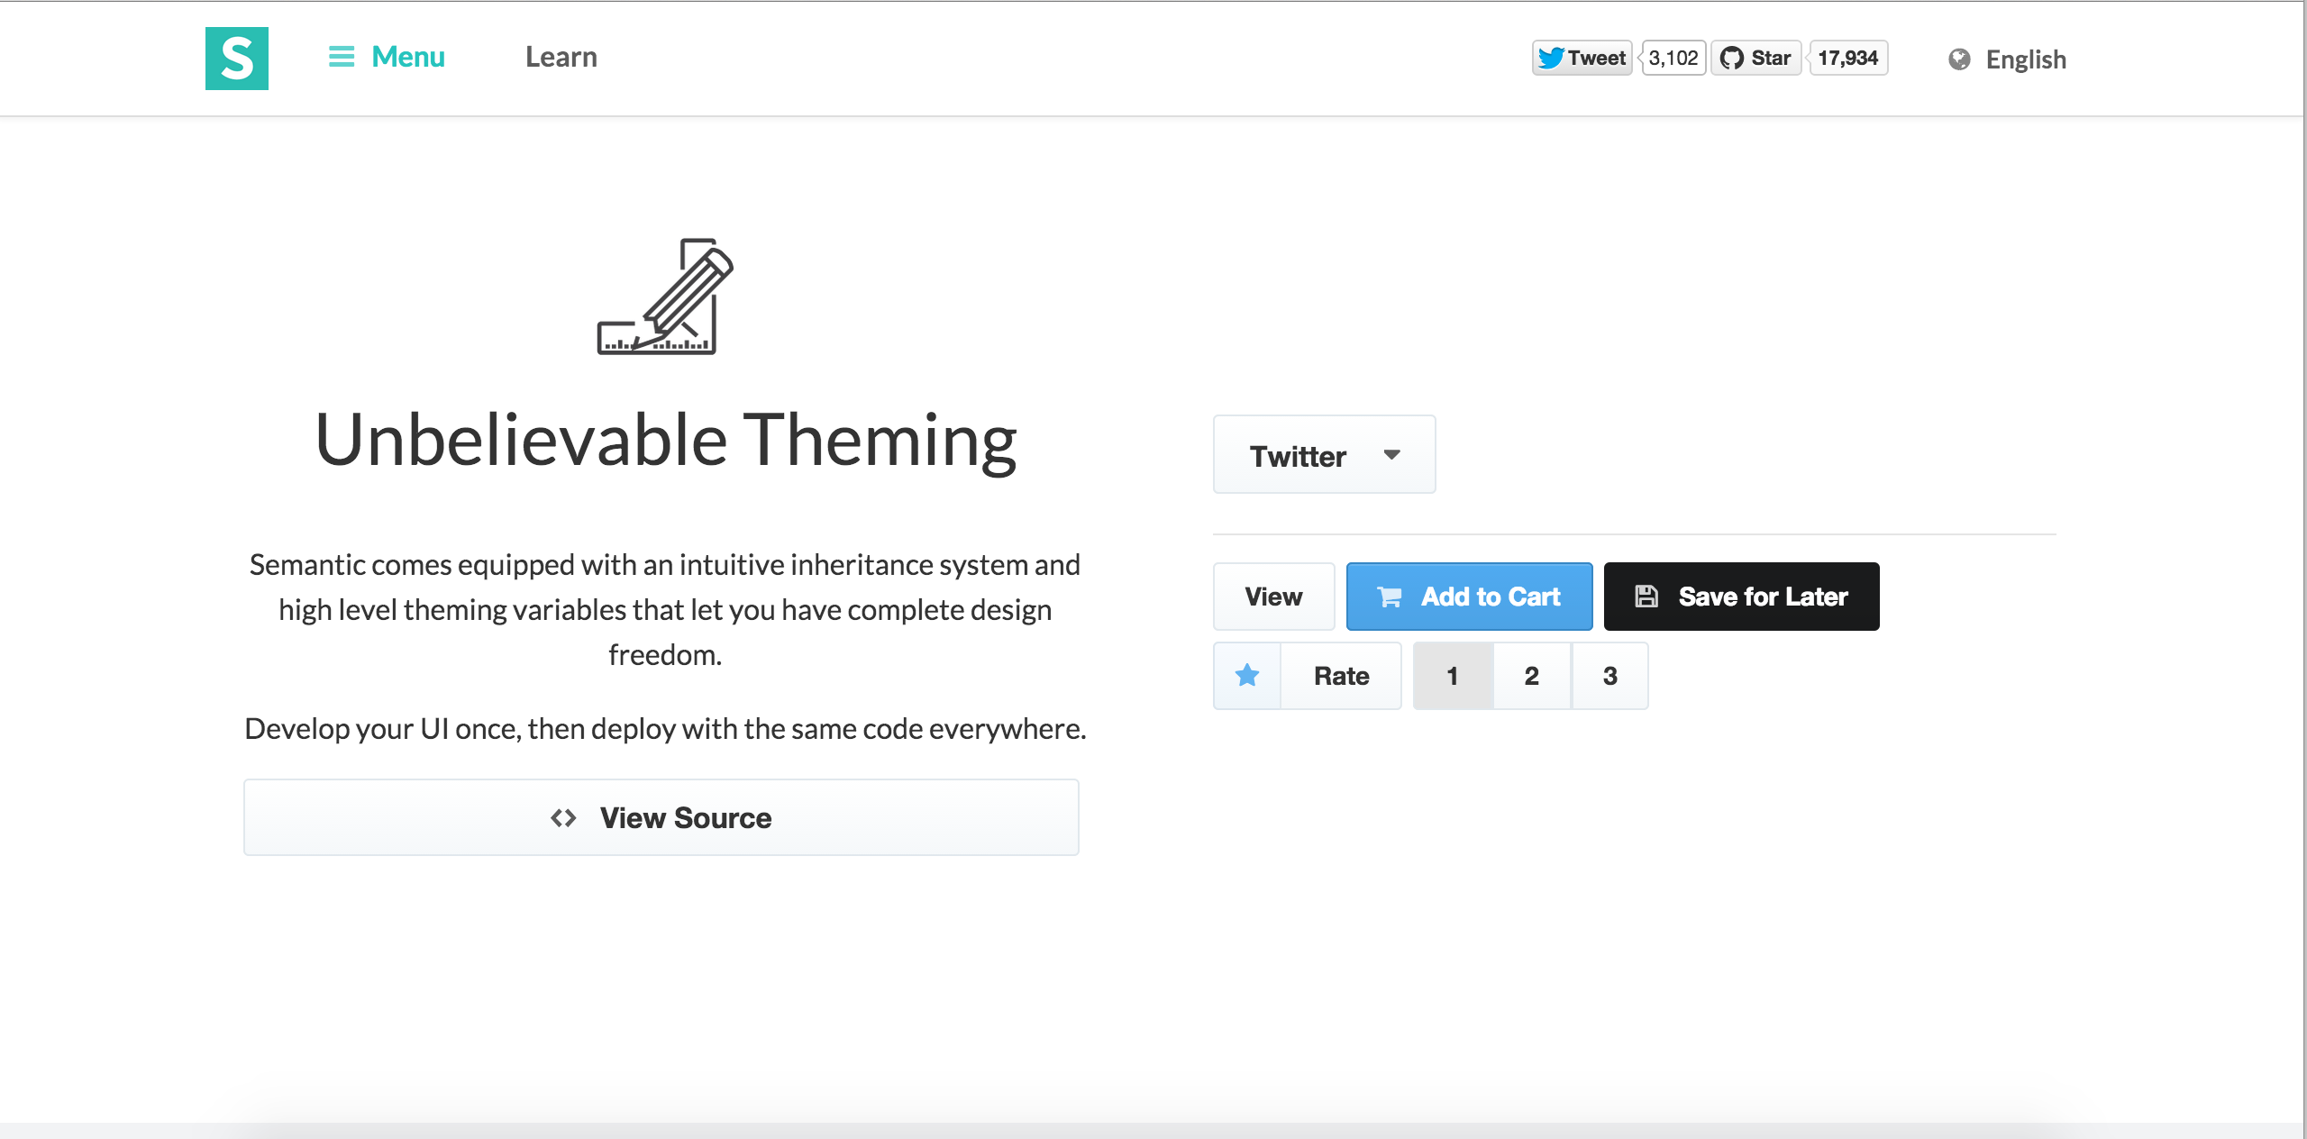Screen dimensions: 2307x1139
Task: Go to the Learn menu item
Action: click(x=561, y=57)
